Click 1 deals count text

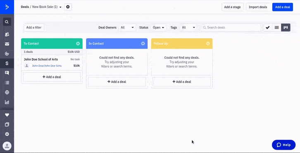29,52
